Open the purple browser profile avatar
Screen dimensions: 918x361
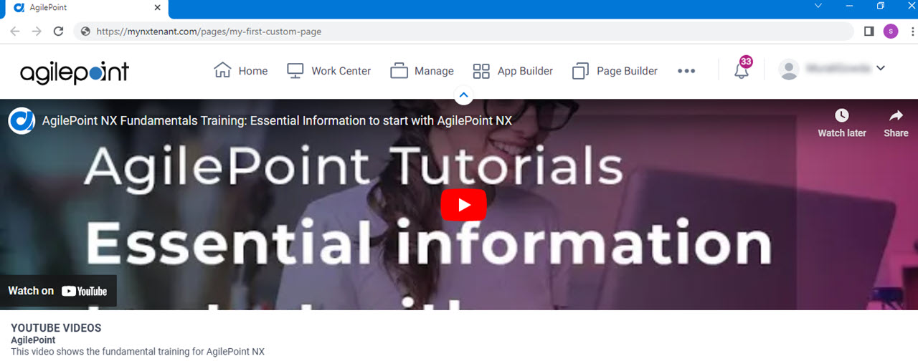[x=891, y=32]
